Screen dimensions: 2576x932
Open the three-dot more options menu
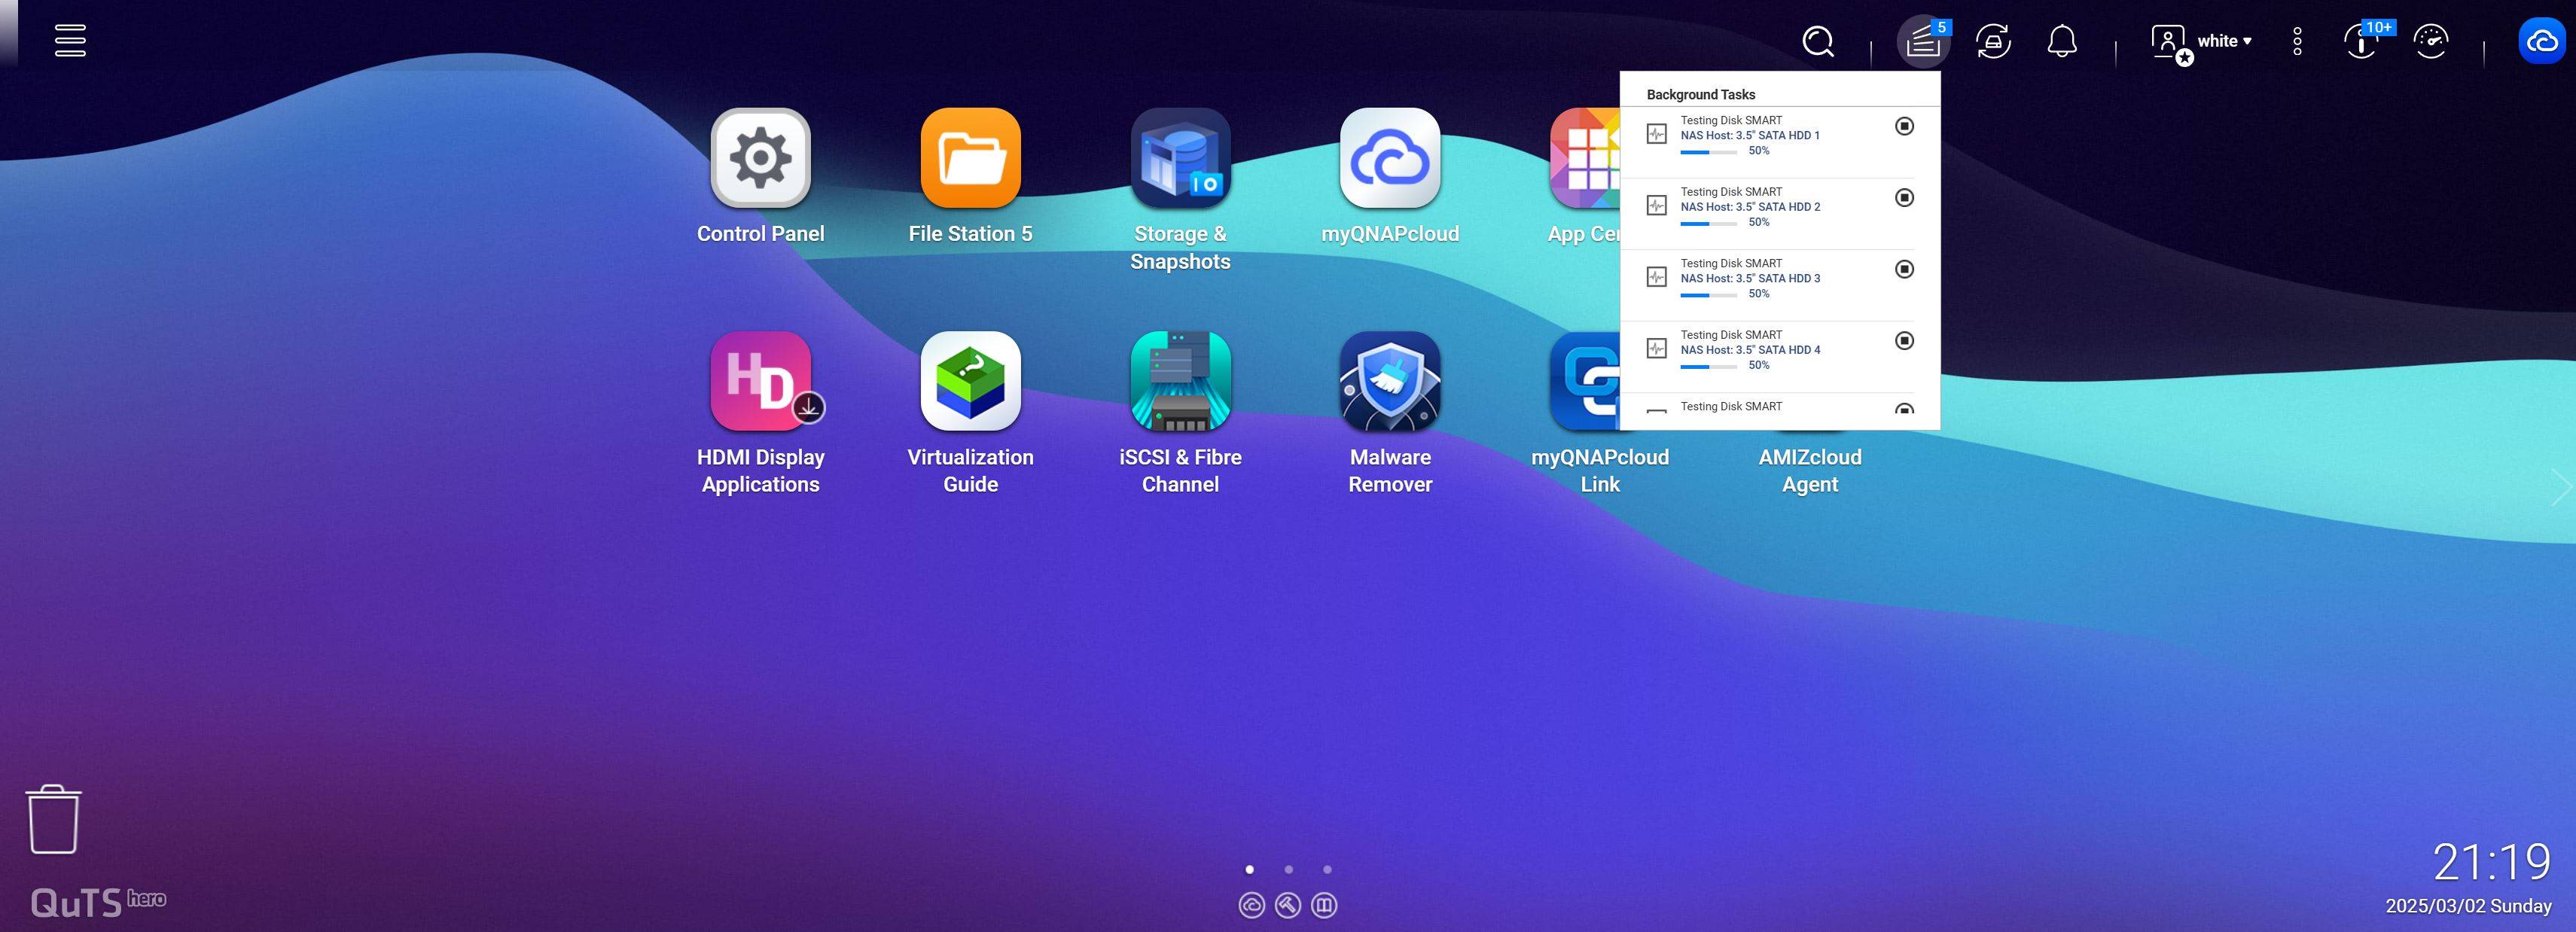click(x=2297, y=41)
